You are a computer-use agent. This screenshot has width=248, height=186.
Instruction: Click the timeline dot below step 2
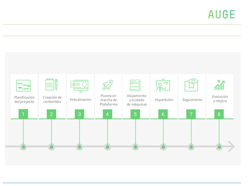(51, 147)
